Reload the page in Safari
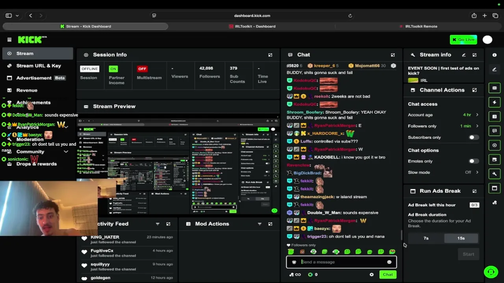Image resolution: width=504 pixels, height=283 pixels. coord(350,16)
